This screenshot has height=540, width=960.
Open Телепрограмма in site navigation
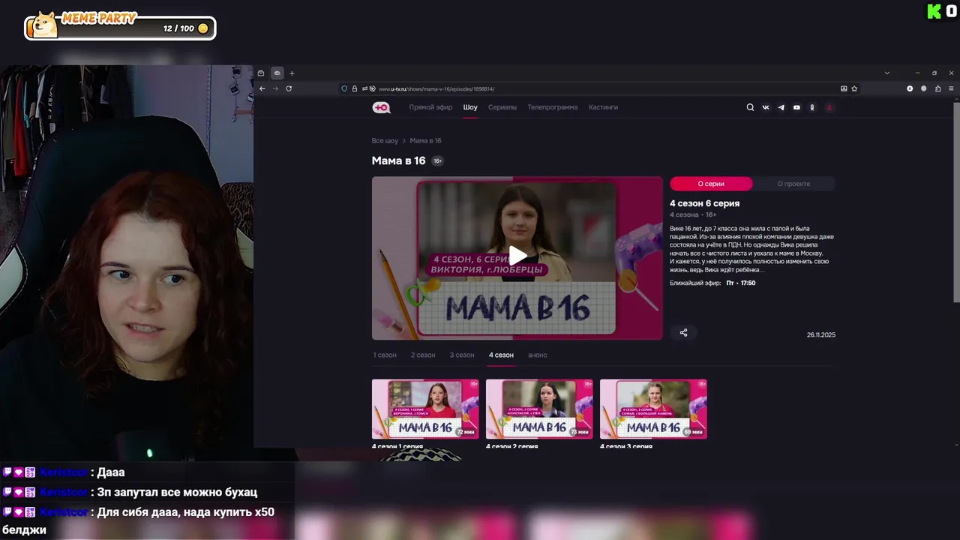(x=553, y=107)
